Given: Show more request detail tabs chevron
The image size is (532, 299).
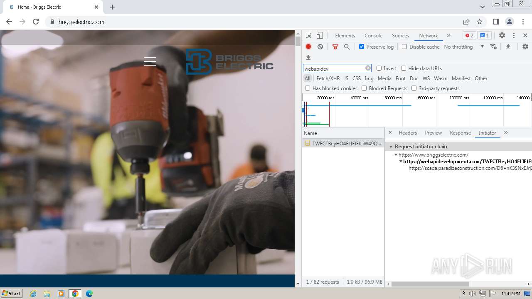Looking at the screenshot, I should tap(506, 132).
